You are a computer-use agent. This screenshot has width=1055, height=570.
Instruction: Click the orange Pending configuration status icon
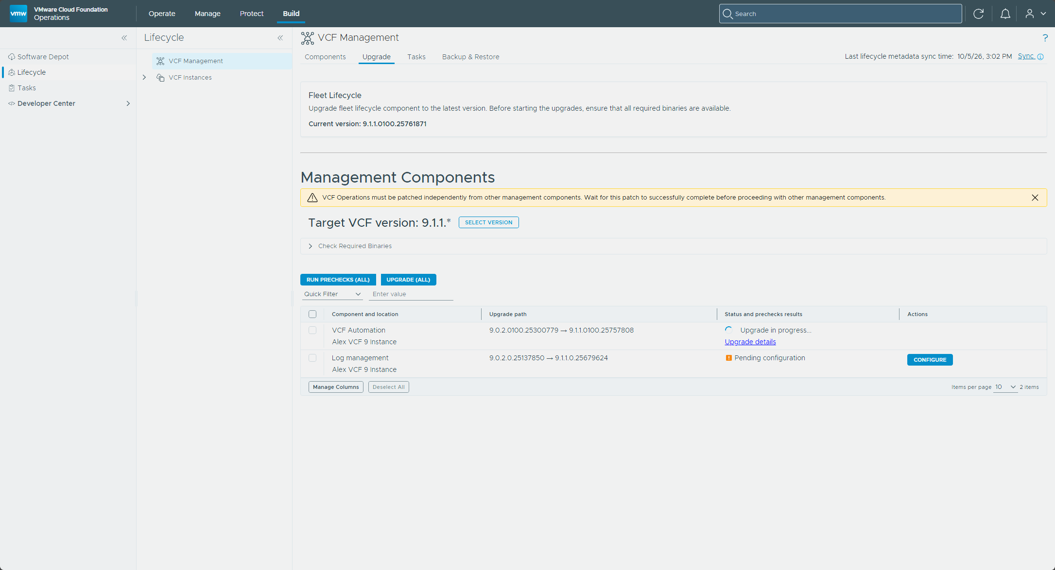tap(728, 358)
